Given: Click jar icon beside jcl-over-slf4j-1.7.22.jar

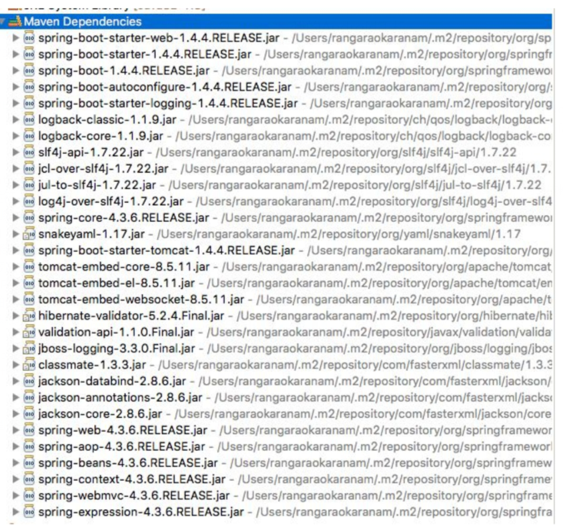Looking at the screenshot, I should click(29, 169).
